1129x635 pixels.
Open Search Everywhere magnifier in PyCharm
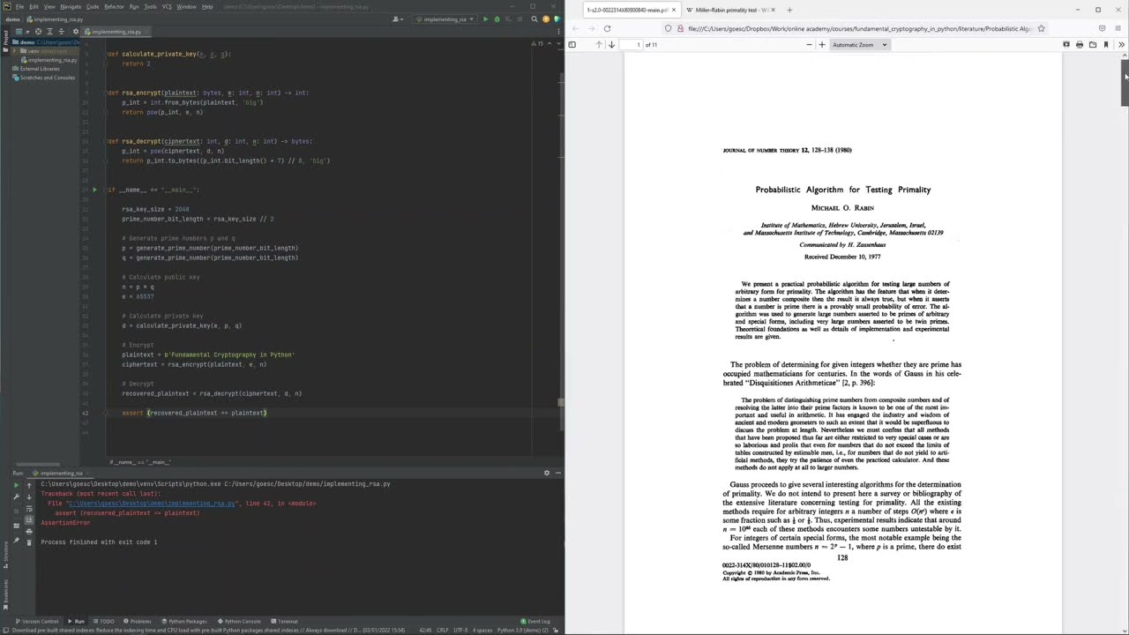[x=535, y=19]
